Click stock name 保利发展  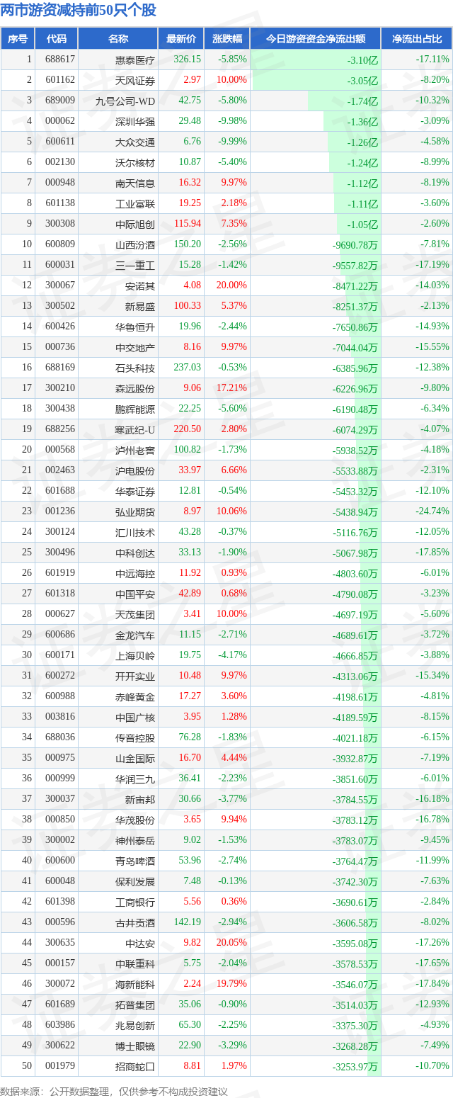coord(135,881)
